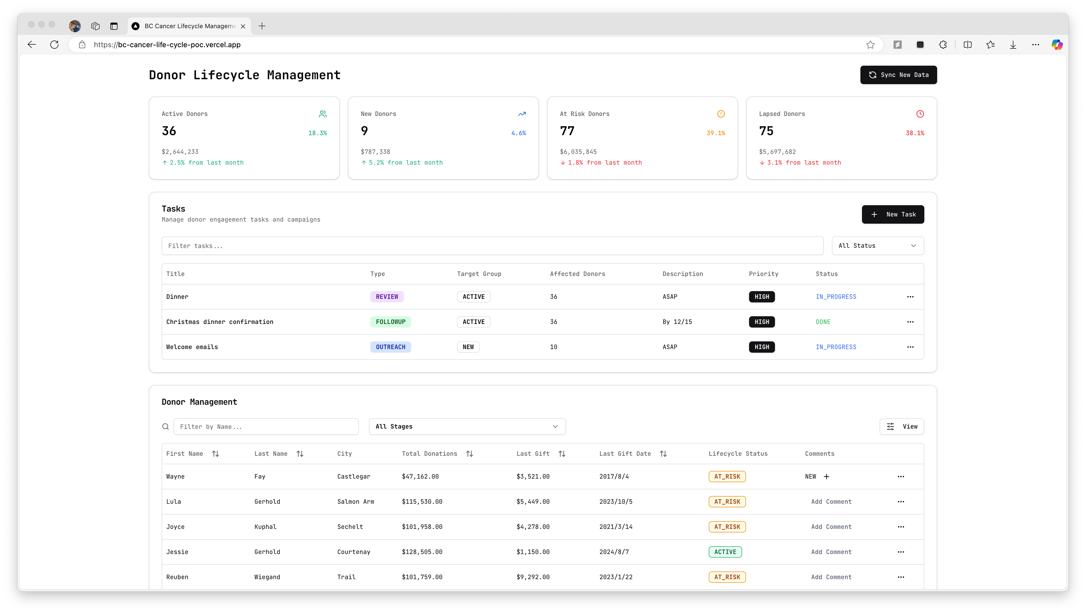Open browser downloads icon

tap(1013, 45)
